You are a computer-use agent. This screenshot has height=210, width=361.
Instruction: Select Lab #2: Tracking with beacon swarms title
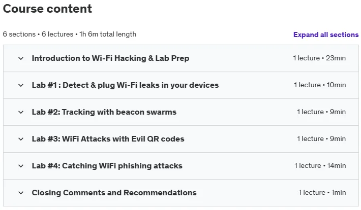[x=104, y=112]
